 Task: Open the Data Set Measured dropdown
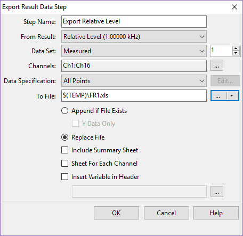(x=134, y=51)
